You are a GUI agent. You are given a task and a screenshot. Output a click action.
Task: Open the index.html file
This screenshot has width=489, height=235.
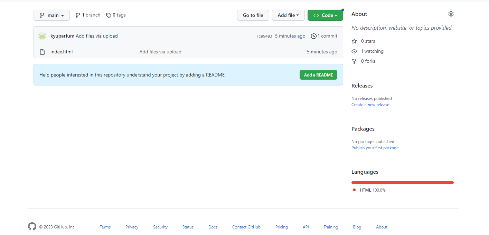[62, 52]
